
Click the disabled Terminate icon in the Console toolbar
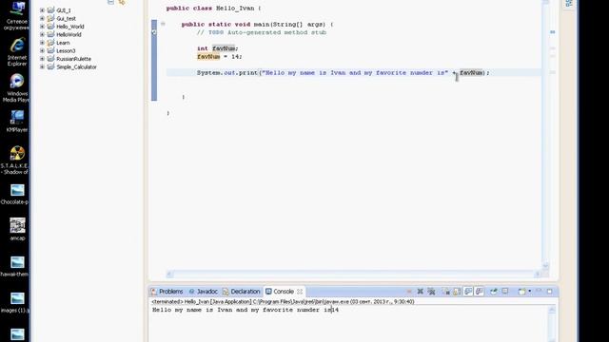coord(409,292)
